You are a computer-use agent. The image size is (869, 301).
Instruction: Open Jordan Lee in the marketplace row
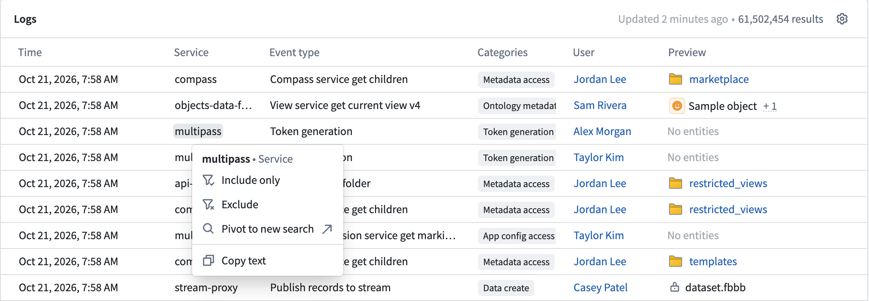(x=600, y=79)
